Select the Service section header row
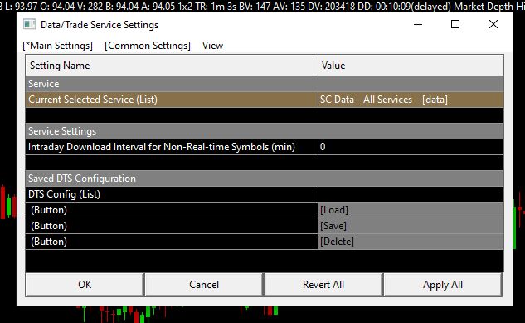The width and height of the screenshot is (525, 323). [265, 84]
